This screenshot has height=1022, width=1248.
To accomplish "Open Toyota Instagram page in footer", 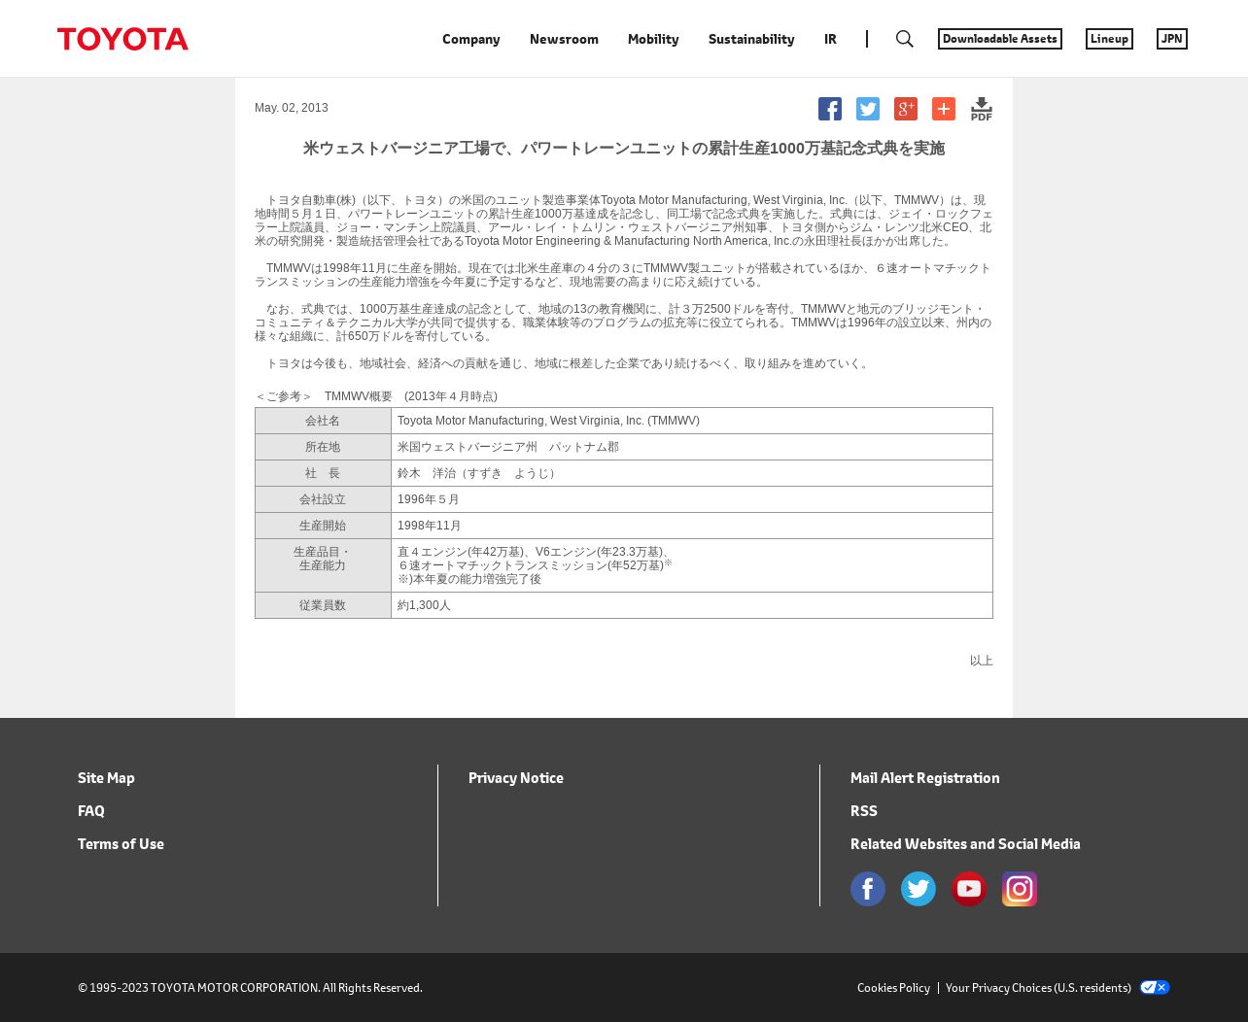I will [1020, 889].
